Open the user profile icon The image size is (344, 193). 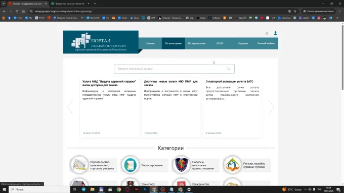point(275,33)
